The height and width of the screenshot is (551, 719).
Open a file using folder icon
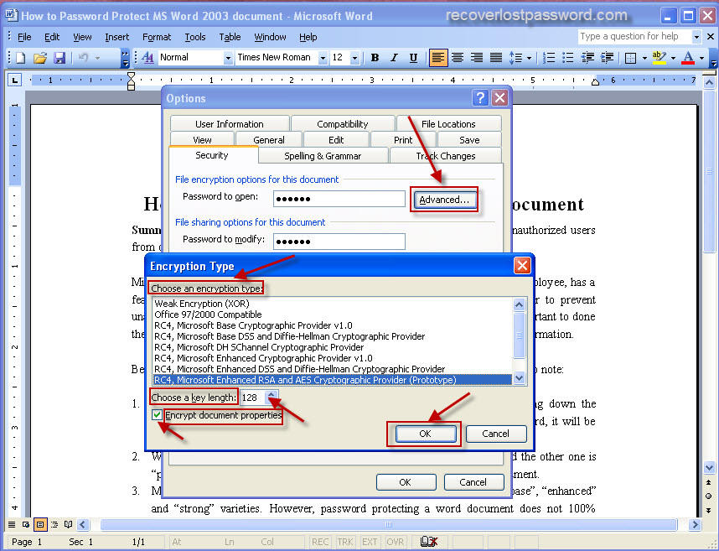click(40, 58)
